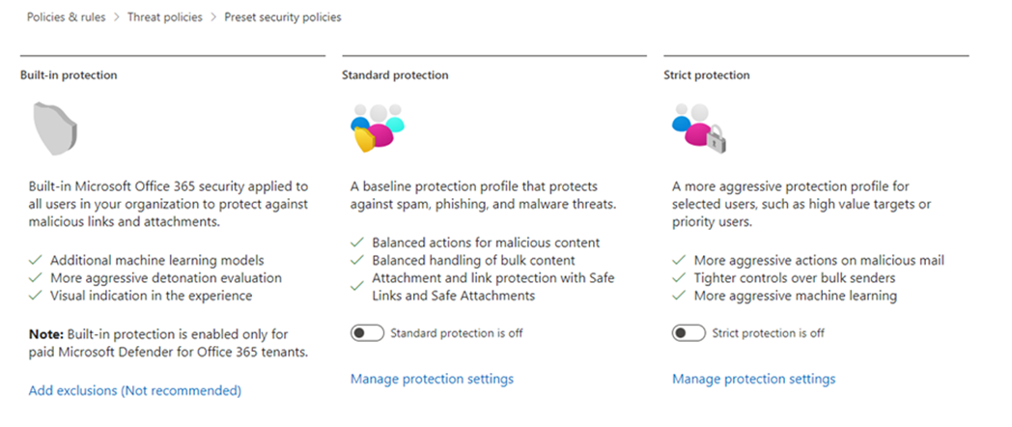The image size is (1012, 427).
Task: Click checkmark beside Balanced actions for malicious content
Action: click(357, 242)
